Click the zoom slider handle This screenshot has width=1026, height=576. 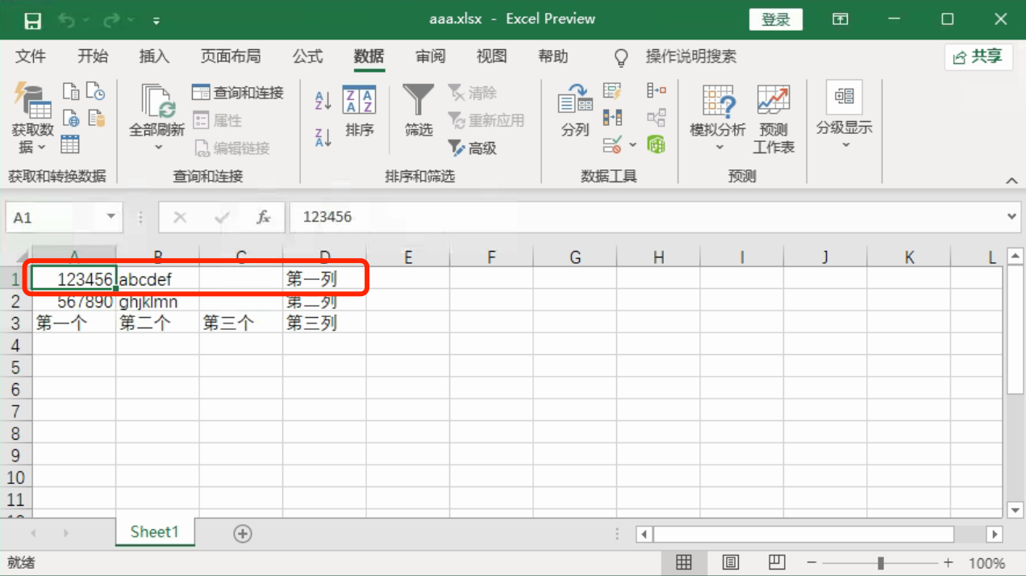[x=881, y=562]
